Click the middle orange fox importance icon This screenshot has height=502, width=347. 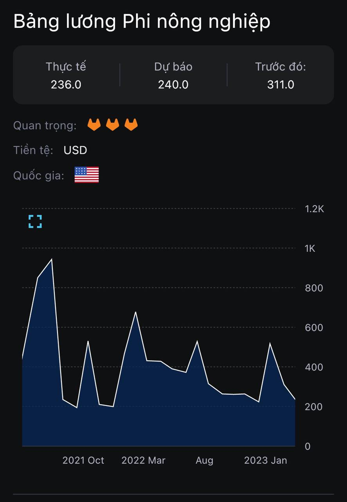tap(113, 125)
